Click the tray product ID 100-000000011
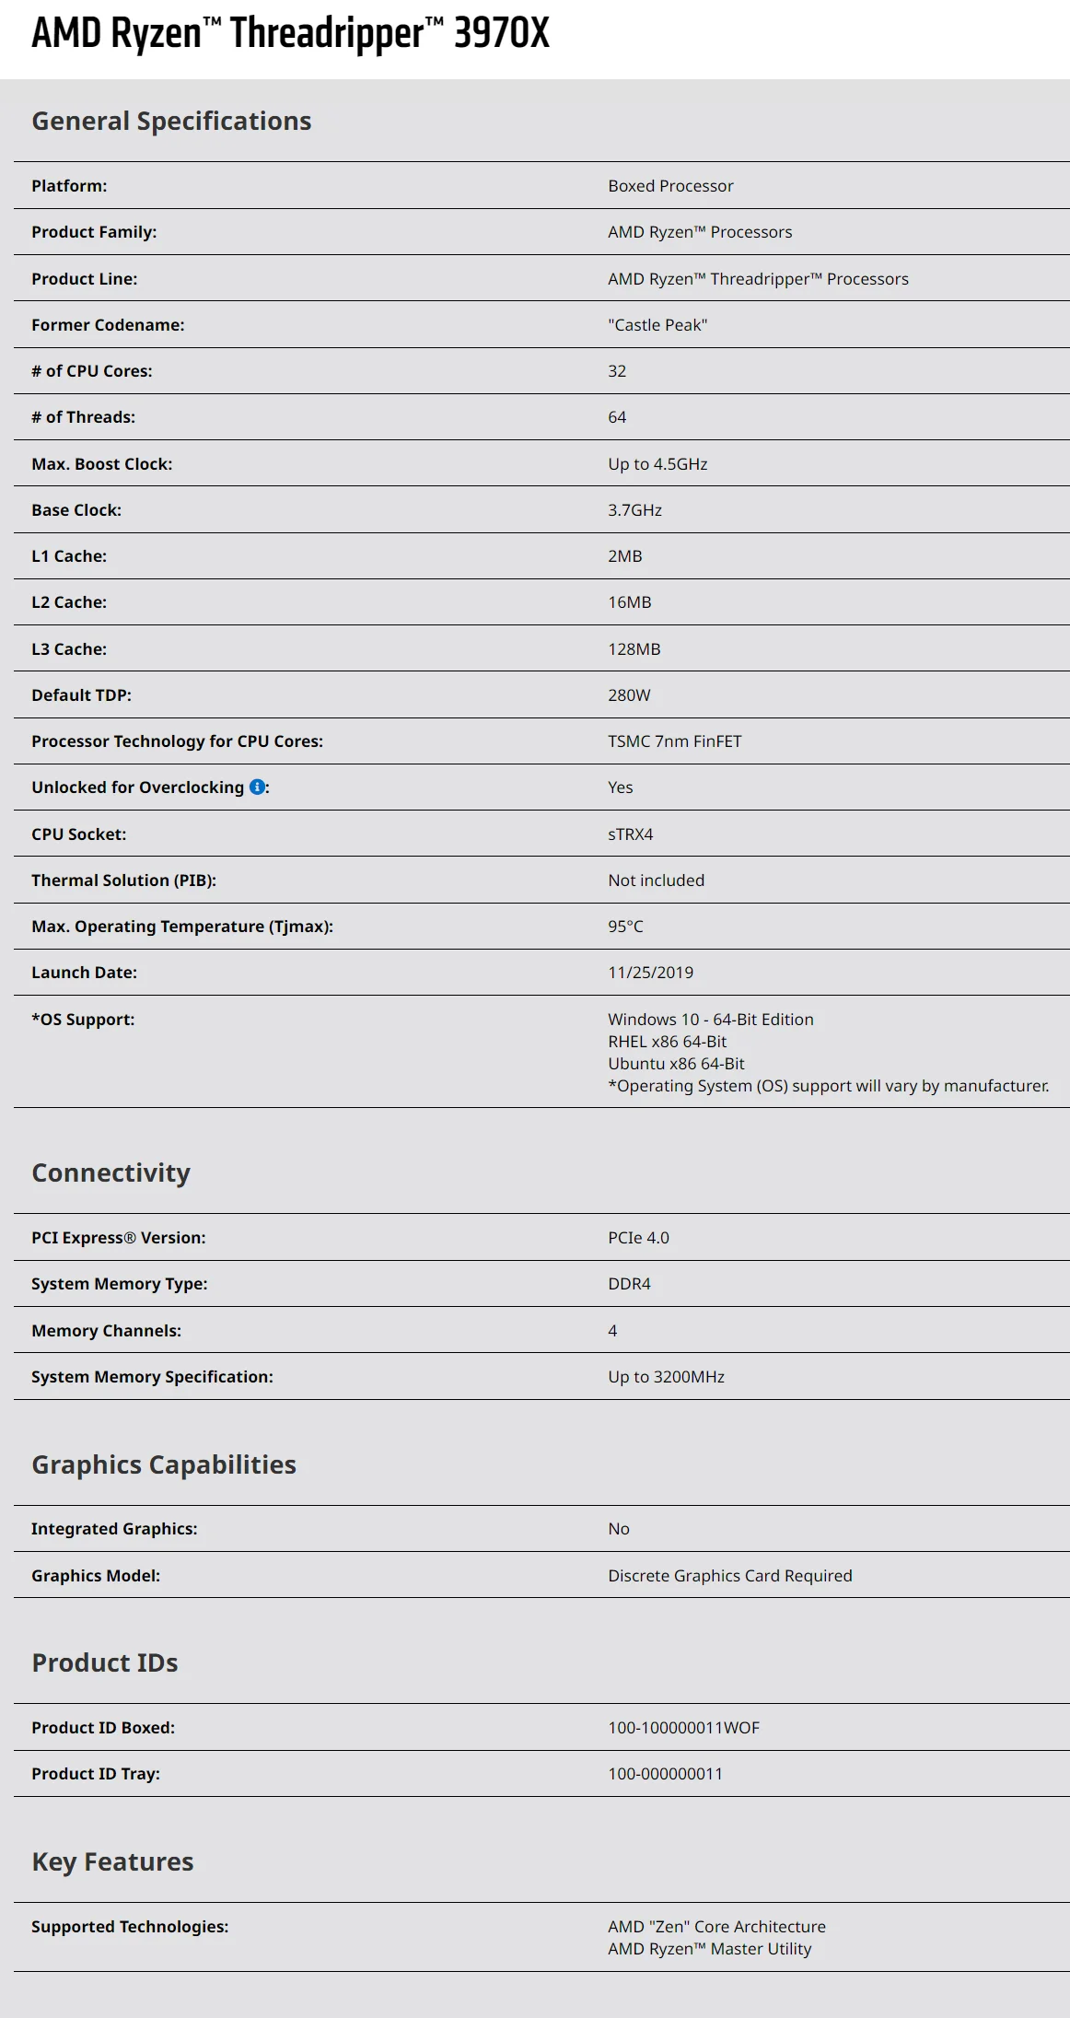The image size is (1070, 2018). point(665,1774)
